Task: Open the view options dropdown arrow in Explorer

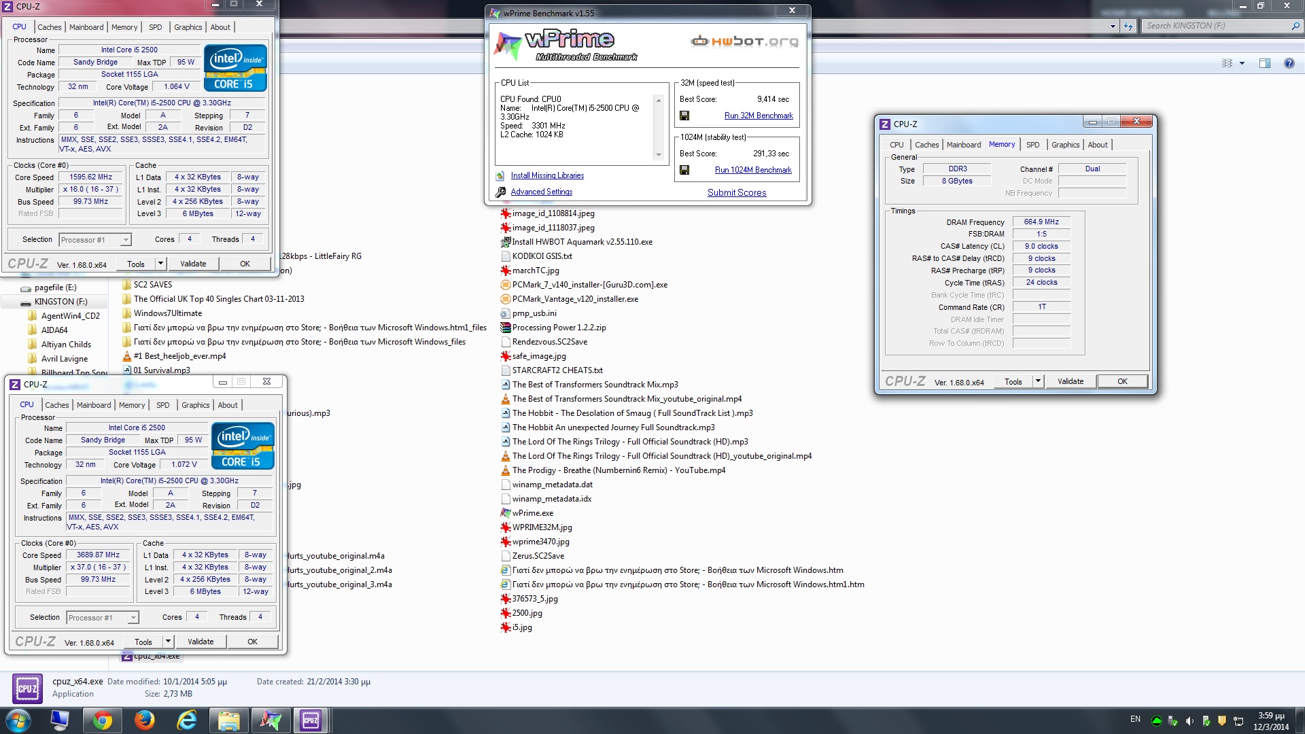Action: tap(1242, 63)
